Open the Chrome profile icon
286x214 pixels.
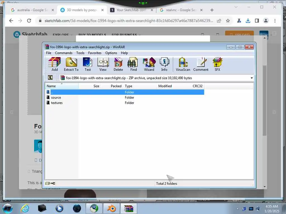266,21
